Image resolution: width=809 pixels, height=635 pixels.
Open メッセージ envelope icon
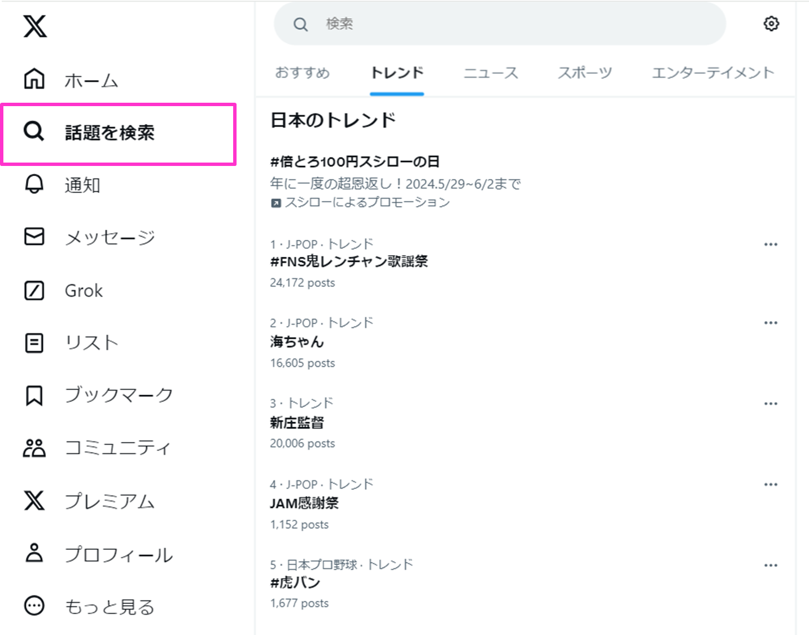click(34, 237)
